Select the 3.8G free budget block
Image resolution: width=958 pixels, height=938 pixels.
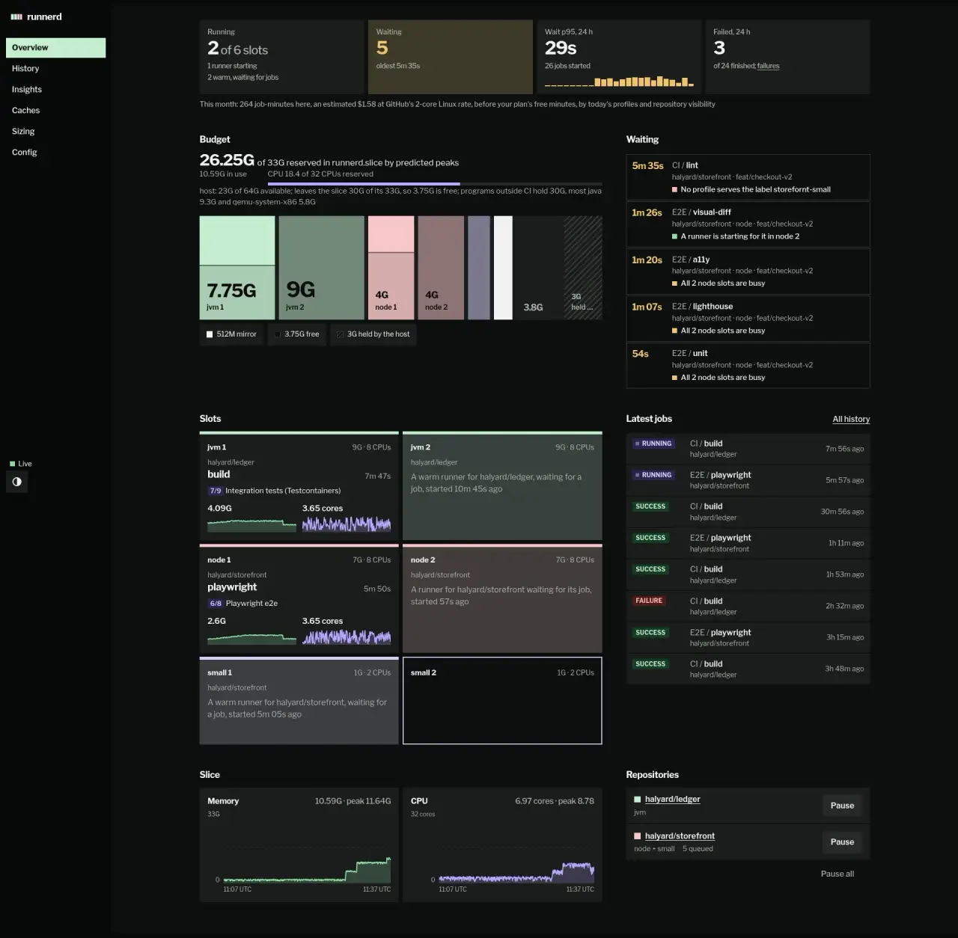click(x=539, y=268)
